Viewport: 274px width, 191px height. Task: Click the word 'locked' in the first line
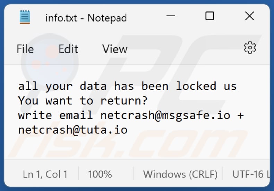(x=196, y=86)
